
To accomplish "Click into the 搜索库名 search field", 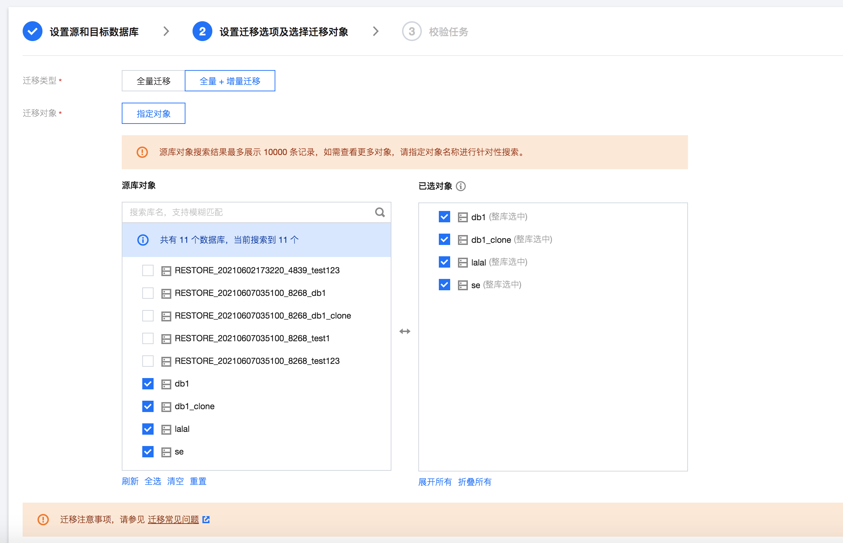I will (248, 212).
